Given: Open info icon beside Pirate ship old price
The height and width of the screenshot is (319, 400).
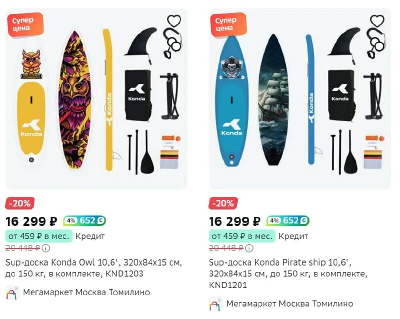Looking at the screenshot, I should (x=249, y=248).
